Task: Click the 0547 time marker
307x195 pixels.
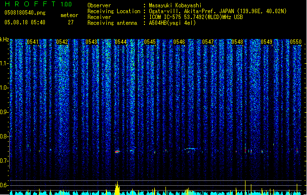Action: point(208,42)
